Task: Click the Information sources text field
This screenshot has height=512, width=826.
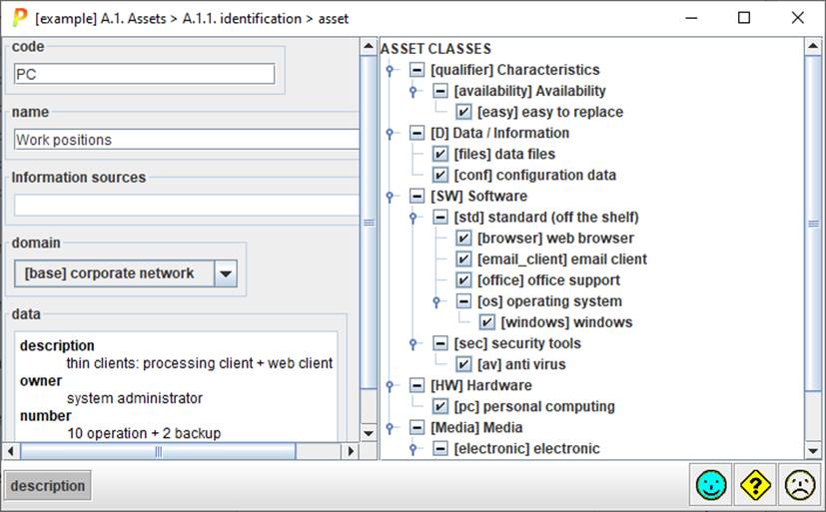Action: (186, 205)
